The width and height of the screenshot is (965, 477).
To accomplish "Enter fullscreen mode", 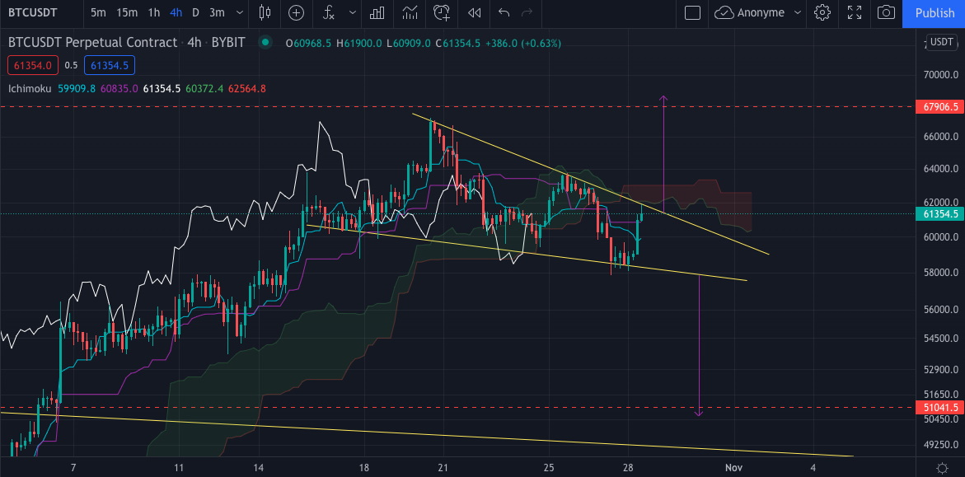I will [854, 12].
